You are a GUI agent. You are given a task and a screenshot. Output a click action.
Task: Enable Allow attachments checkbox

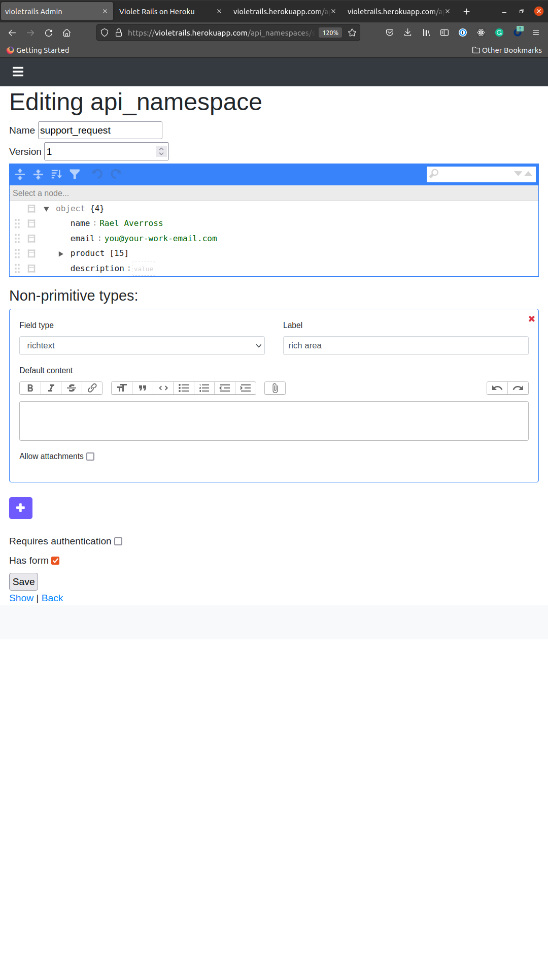[x=90, y=457]
